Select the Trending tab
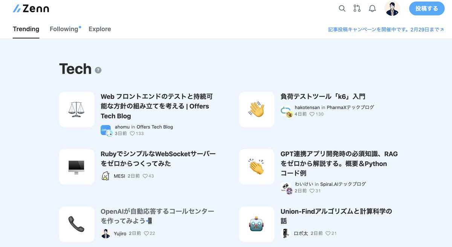 coord(26,29)
